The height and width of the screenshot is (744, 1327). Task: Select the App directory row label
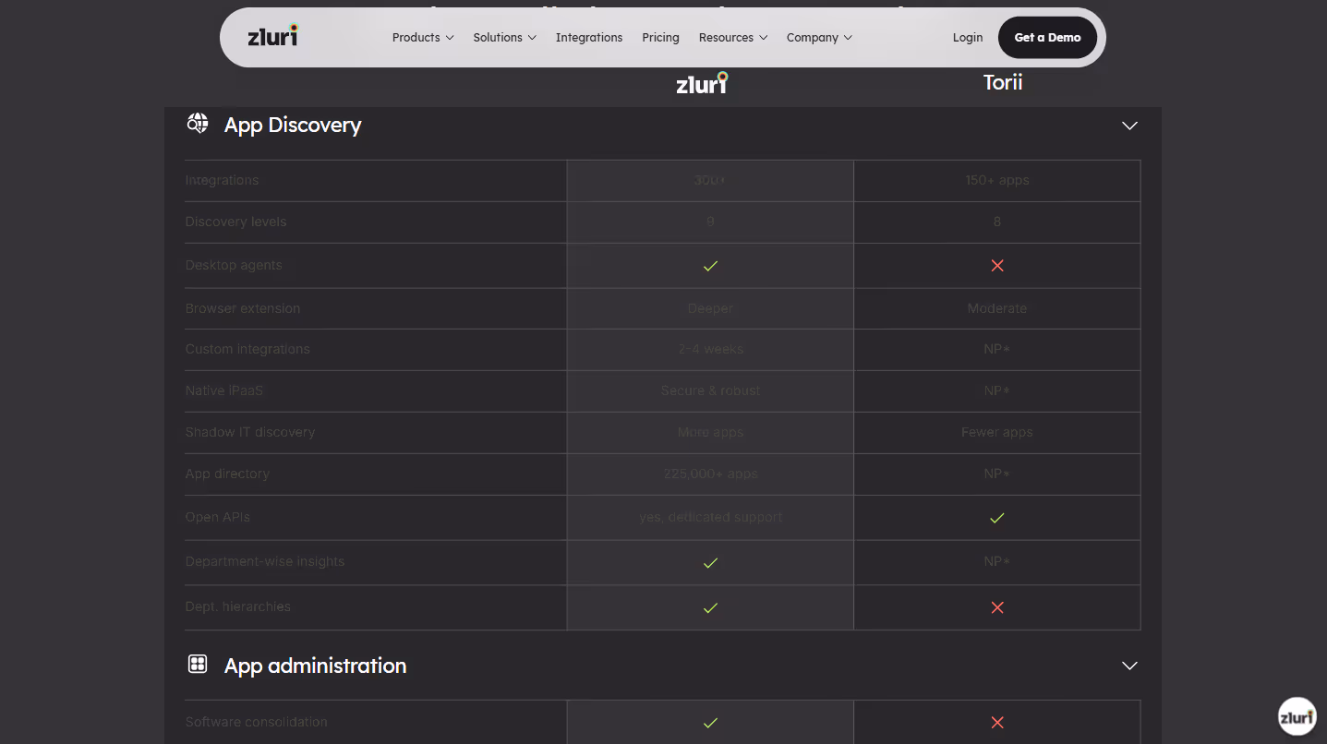227,474
